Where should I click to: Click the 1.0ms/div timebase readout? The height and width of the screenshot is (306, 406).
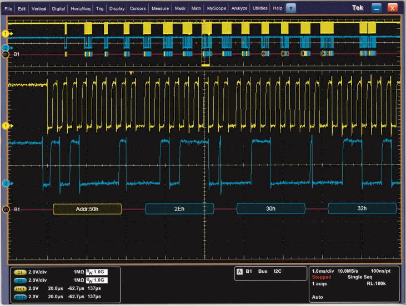coord(323,270)
